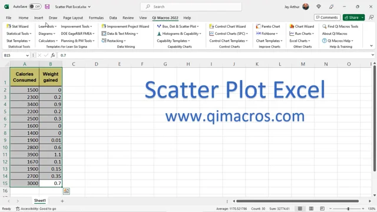Switch to the Page Layout tab

pos(73,18)
